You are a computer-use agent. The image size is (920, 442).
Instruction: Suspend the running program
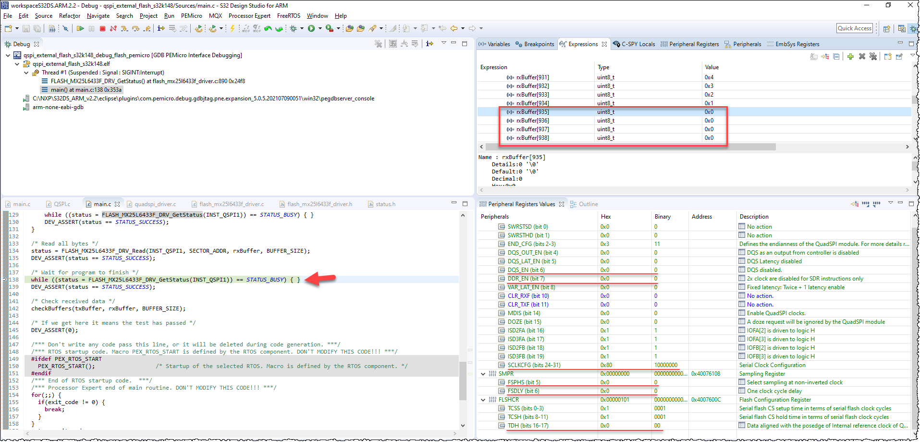[91, 28]
